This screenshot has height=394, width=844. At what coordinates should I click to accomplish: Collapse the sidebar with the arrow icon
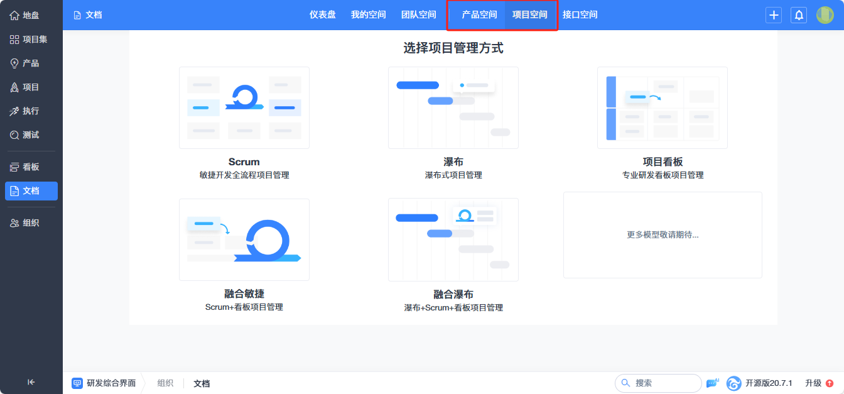tap(31, 382)
